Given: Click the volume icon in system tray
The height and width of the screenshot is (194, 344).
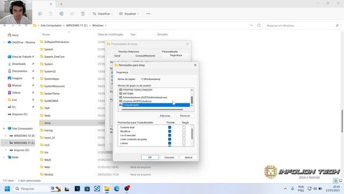Looking at the screenshot, I should (315, 189).
